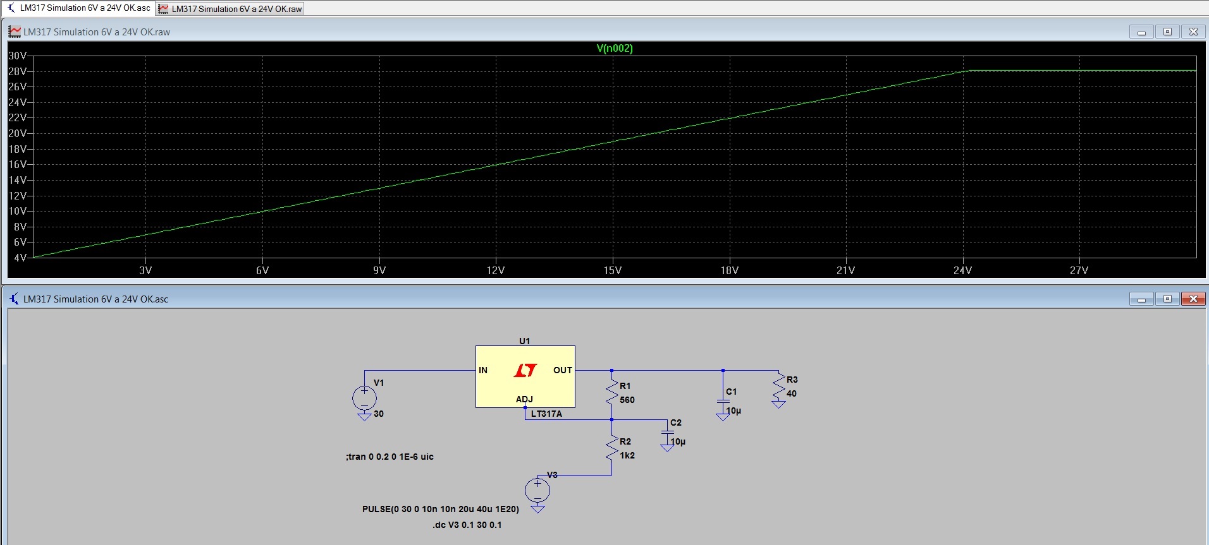Click the V(n002) trace label

615,48
